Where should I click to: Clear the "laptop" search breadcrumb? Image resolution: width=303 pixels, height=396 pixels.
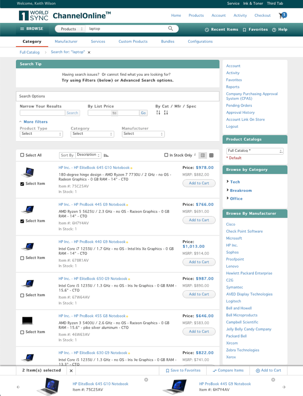coord(89,52)
